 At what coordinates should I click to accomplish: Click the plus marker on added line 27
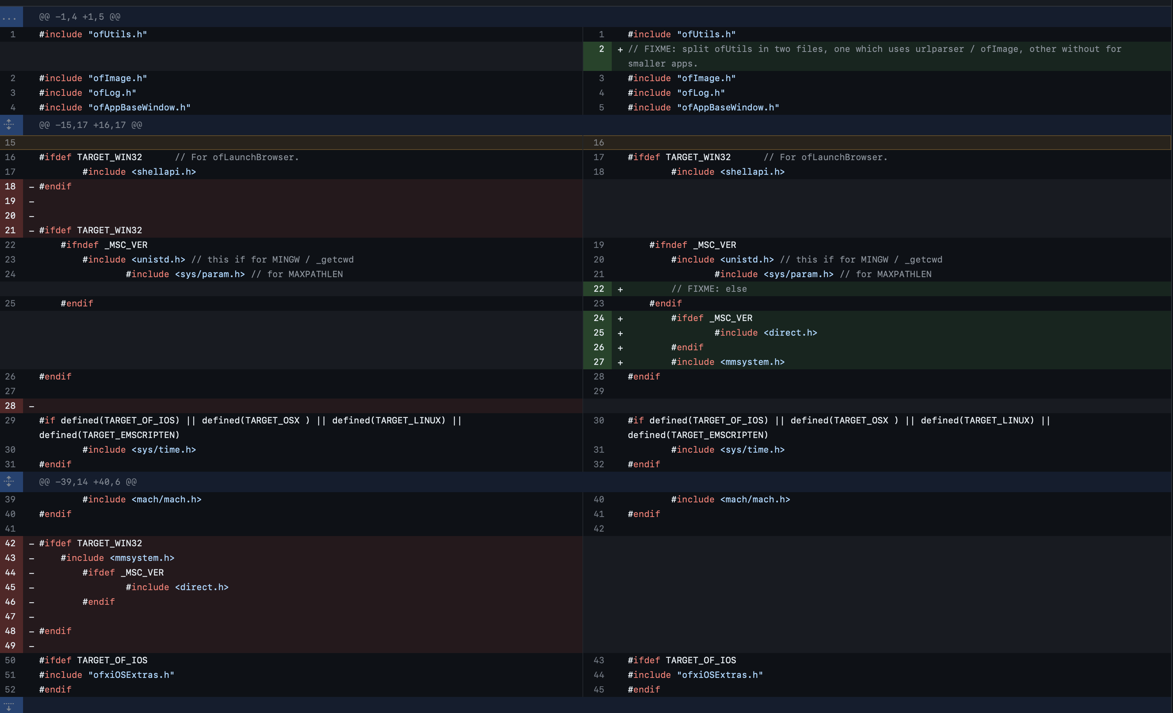pos(620,362)
